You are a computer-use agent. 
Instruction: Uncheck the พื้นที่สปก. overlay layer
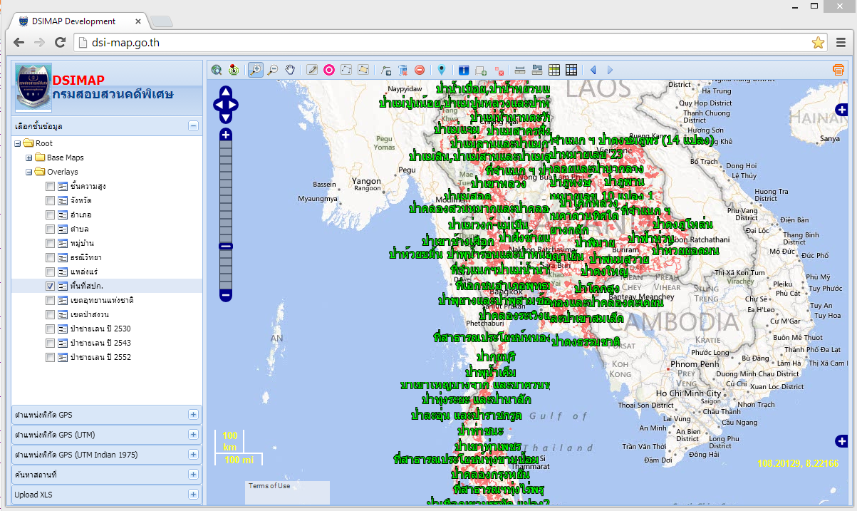[50, 285]
